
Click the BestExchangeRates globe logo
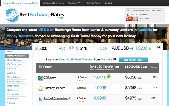[12, 15]
